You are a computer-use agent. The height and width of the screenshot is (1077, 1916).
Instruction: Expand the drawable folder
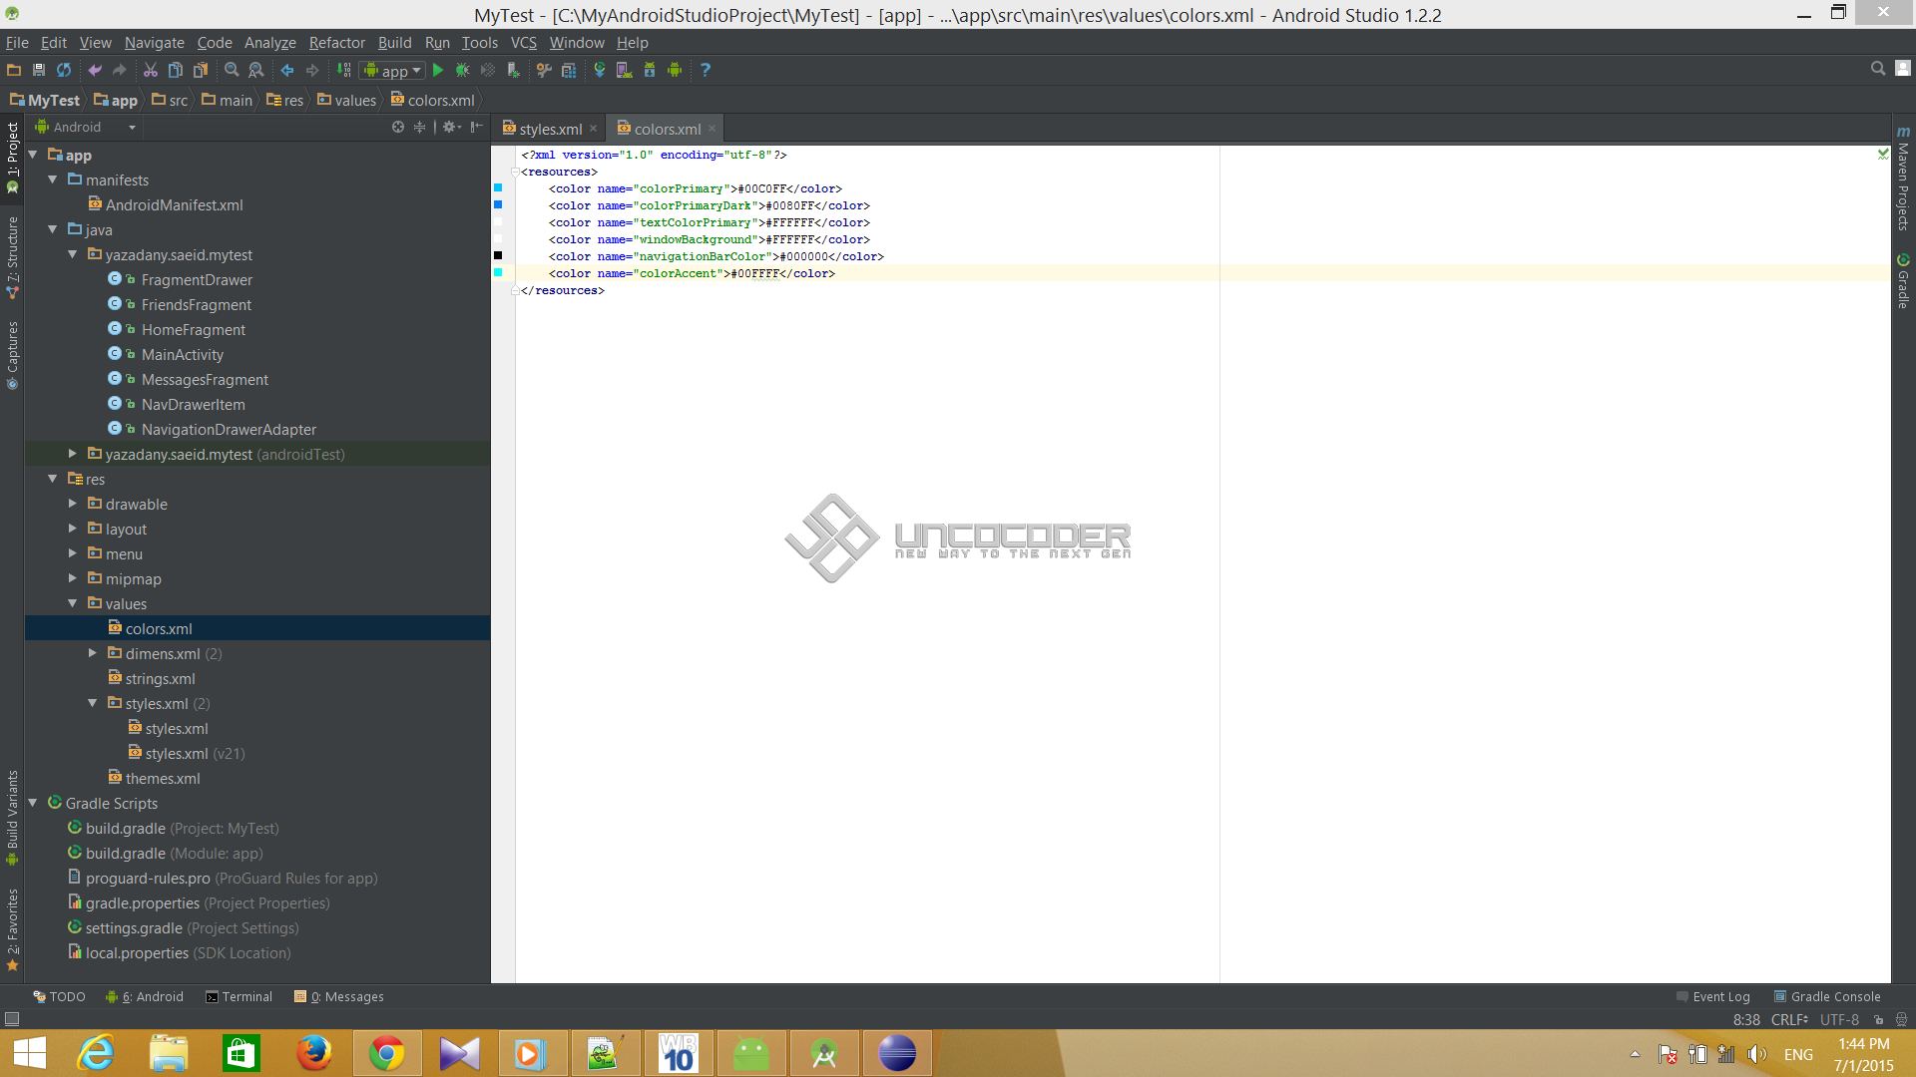pos(73,504)
